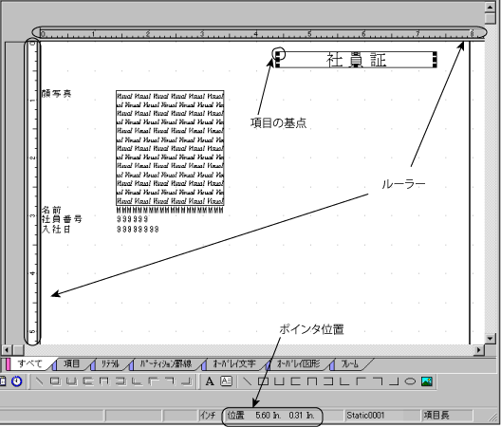Switch to the 項目 tab
Image resolution: width=501 pixels, height=427 pixels.
(71, 363)
